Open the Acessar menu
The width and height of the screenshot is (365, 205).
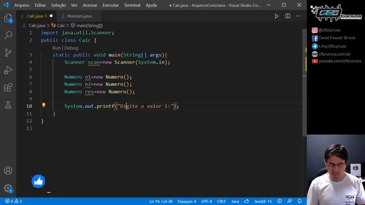pos(90,5)
